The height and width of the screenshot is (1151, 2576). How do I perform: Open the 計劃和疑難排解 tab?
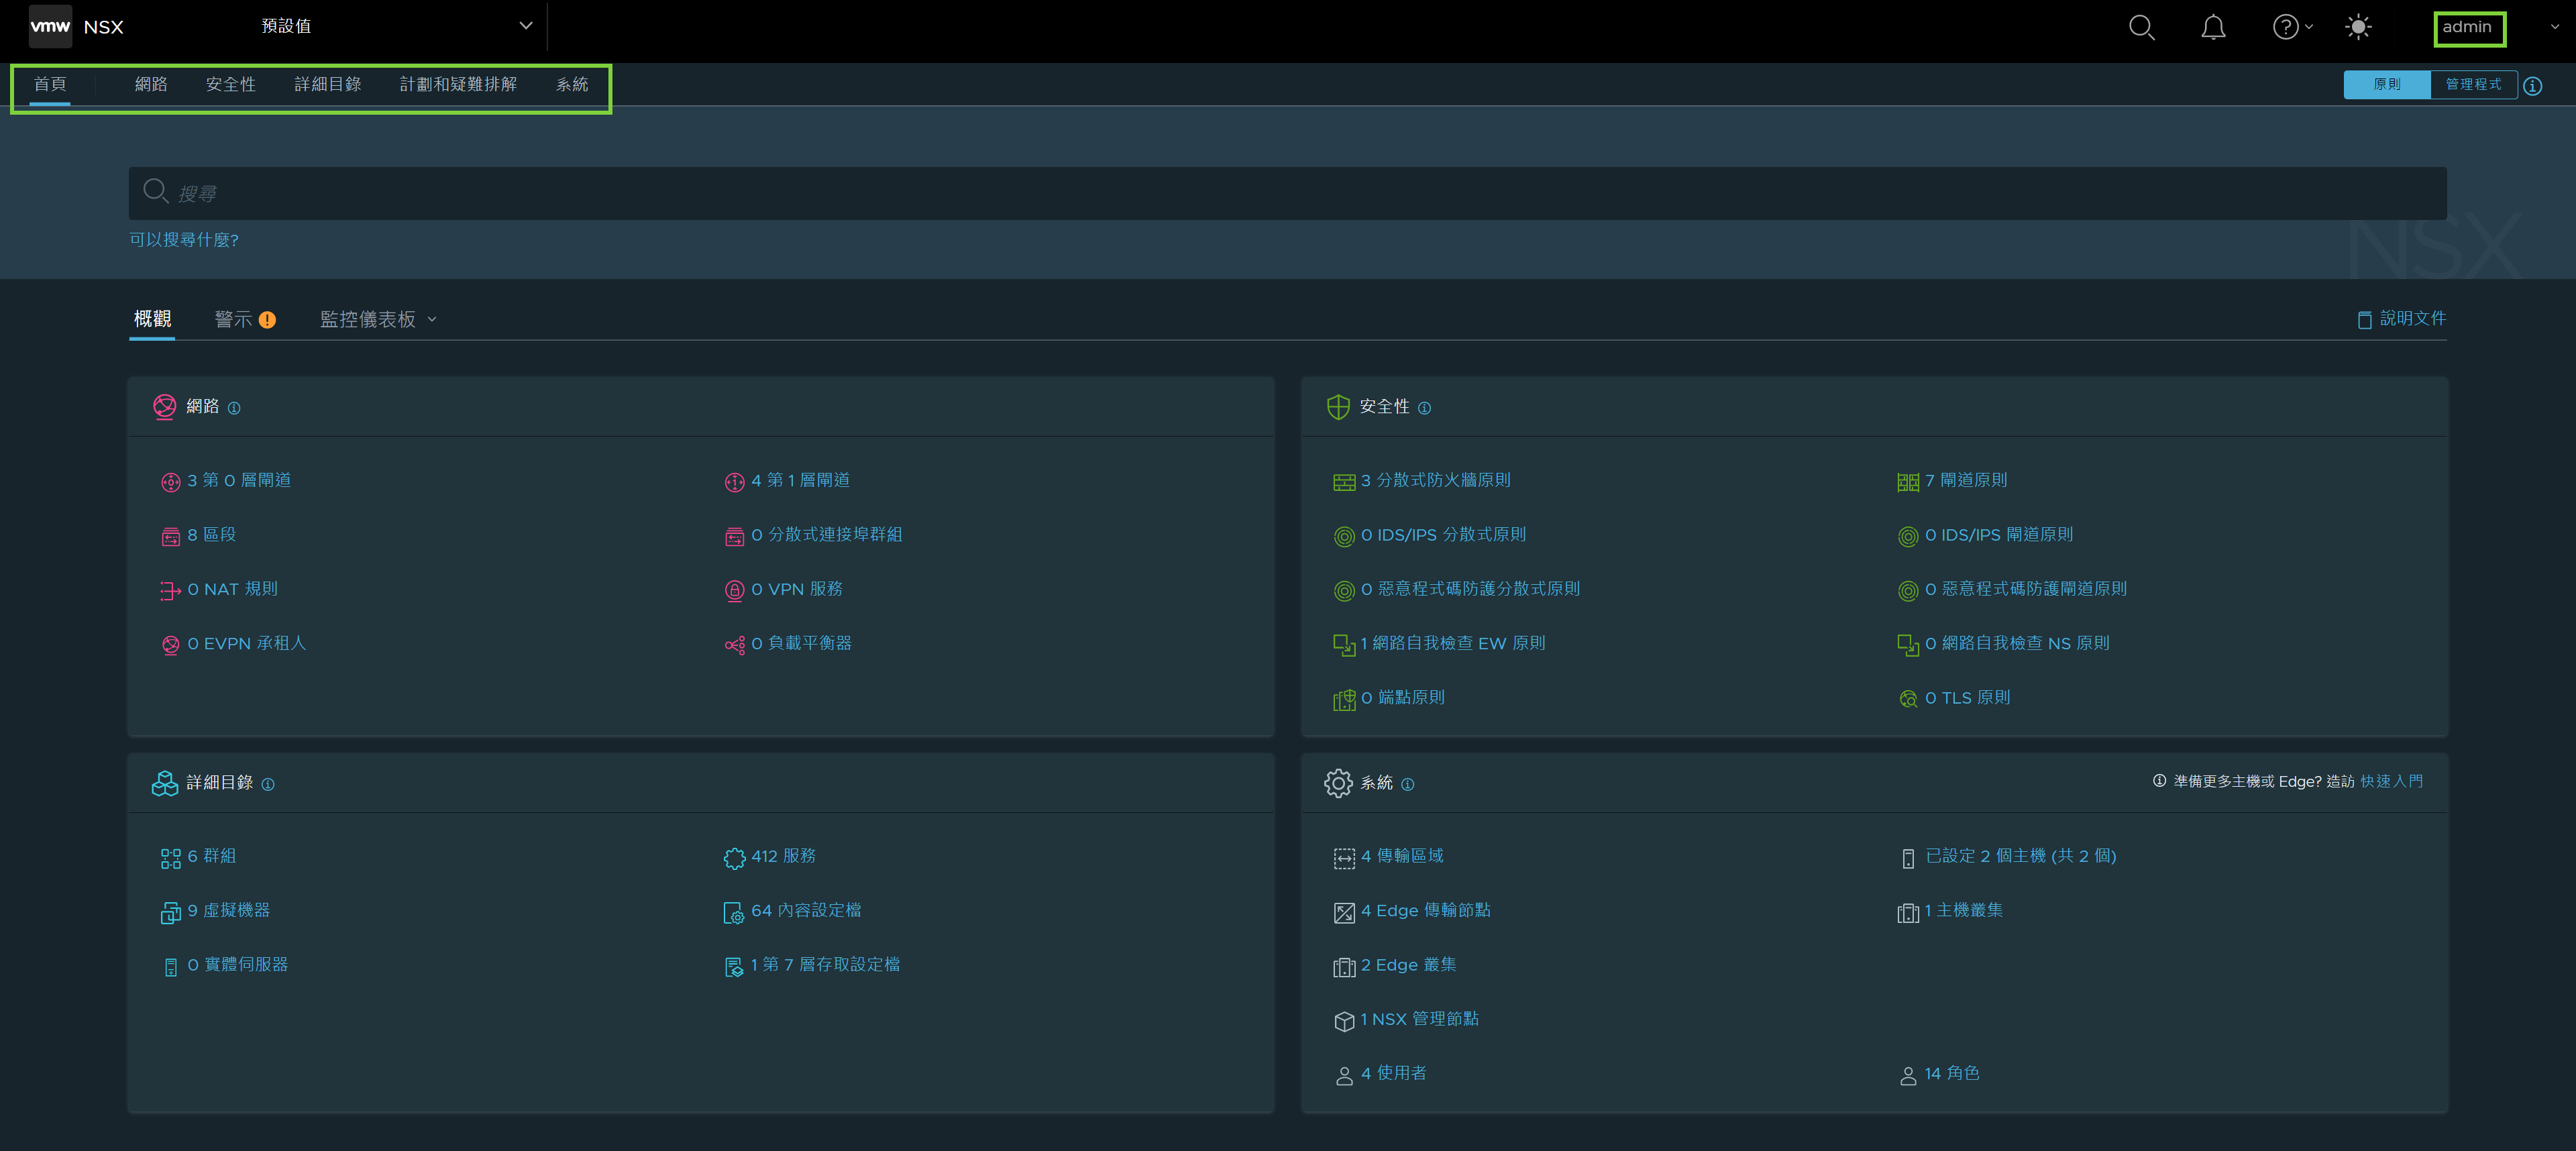(x=458, y=85)
